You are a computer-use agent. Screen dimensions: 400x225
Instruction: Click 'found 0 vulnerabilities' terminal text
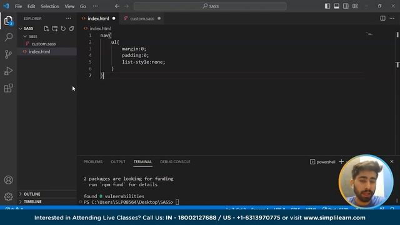pos(114,196)
